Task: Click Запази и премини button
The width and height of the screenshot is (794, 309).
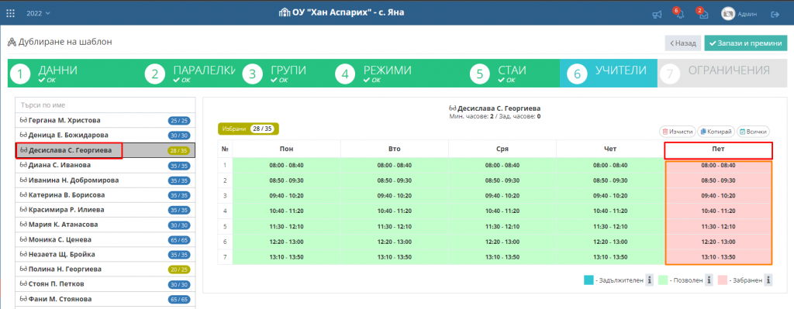Action: pos(745,43)
